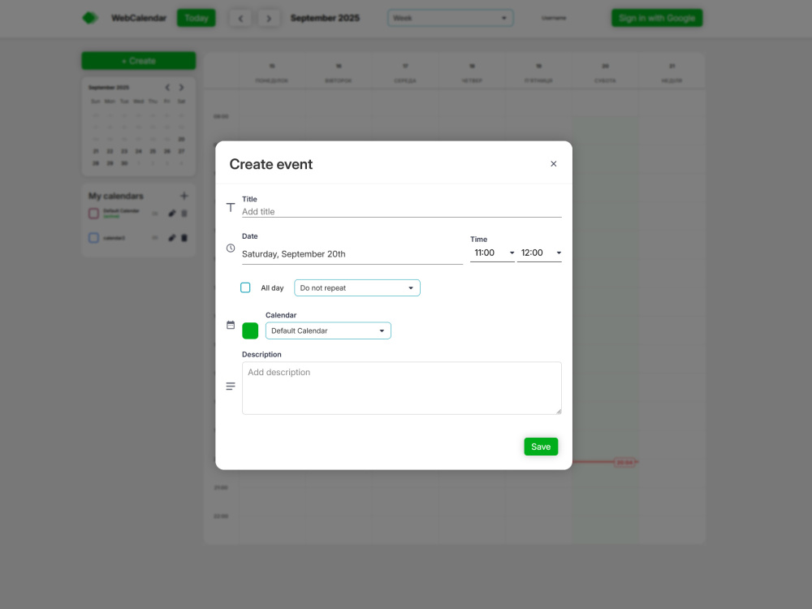The image size is (812, 609).
Task: Click the calendar icon beside Calendar field
Action: tap(231, 325)
